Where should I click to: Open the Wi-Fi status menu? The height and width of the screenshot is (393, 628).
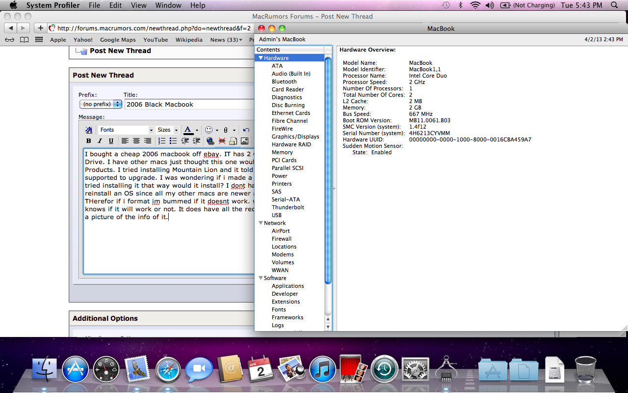(x=475, y=5)
